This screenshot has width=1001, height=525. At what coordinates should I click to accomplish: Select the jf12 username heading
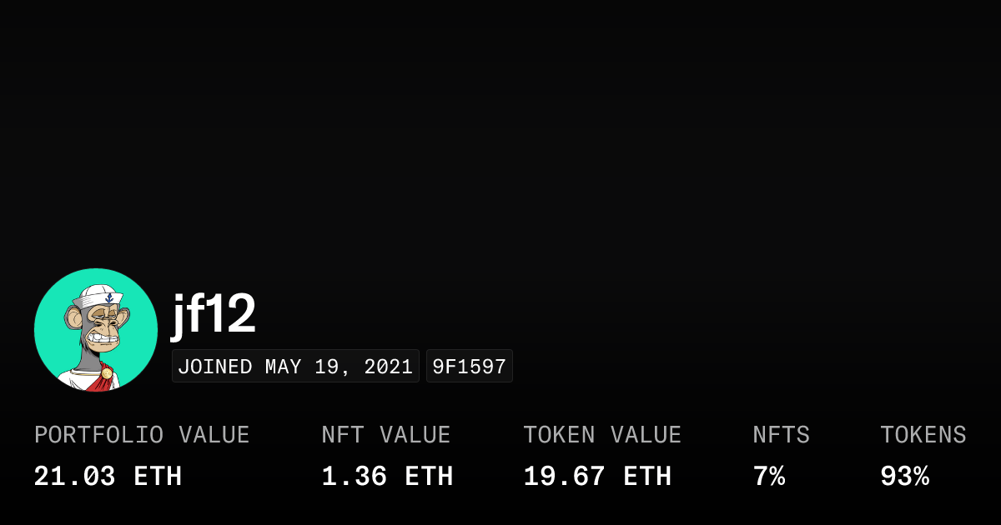tap(214, 314)
